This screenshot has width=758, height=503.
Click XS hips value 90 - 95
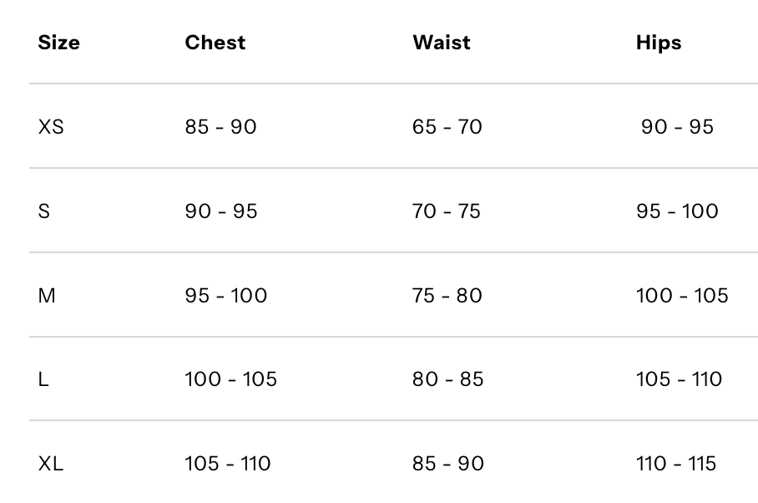coord(677,127)
